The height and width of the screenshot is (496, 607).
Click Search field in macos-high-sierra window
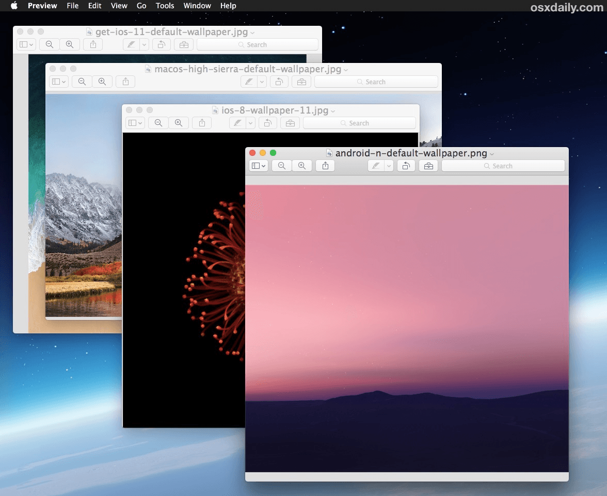(x=376, y=82)
